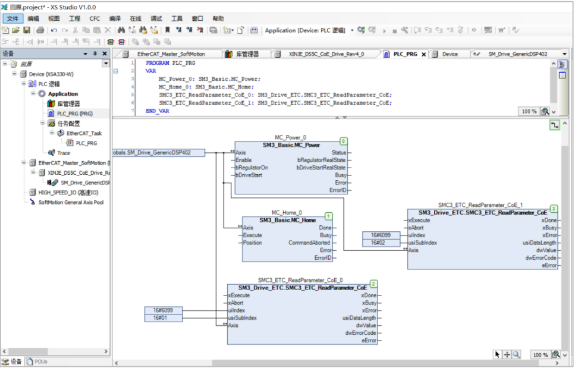This screenshot has width=575, height=368.
Task: Select 库管理器 in the device tree
Action: (68, 103)
